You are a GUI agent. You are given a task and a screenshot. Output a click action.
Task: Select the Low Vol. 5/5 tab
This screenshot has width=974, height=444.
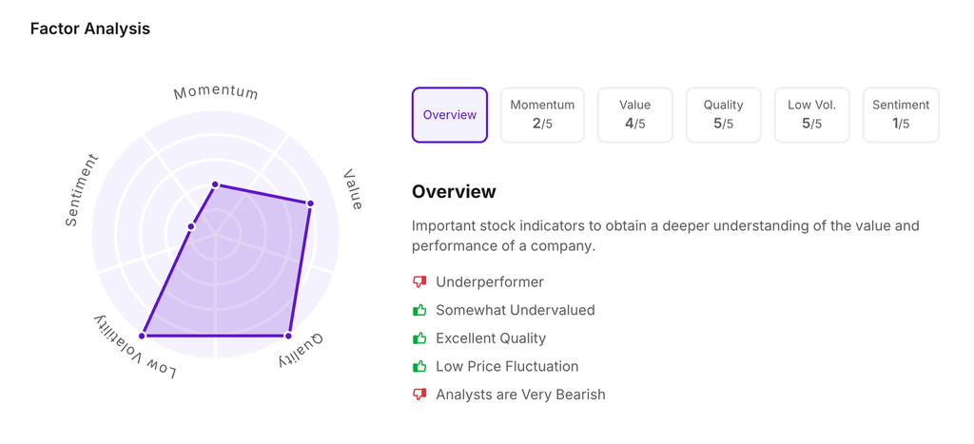pos(811,115)
